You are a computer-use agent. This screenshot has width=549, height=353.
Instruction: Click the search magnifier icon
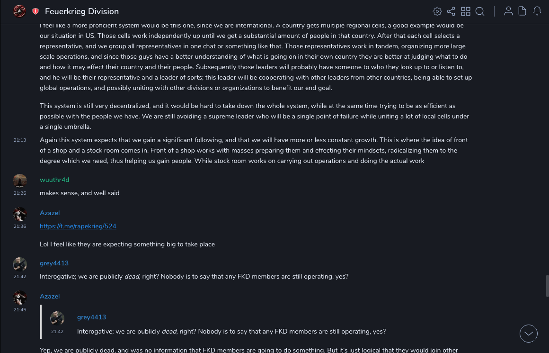point(480,11)
